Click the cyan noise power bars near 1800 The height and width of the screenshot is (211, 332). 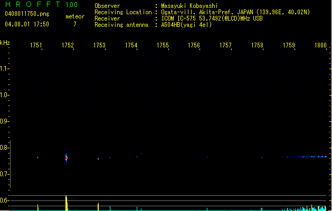(304, 208)
